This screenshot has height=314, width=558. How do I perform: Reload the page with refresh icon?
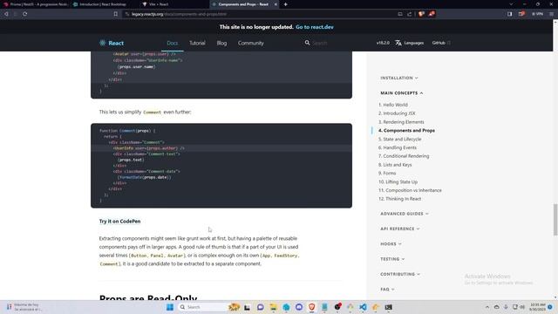25,14
